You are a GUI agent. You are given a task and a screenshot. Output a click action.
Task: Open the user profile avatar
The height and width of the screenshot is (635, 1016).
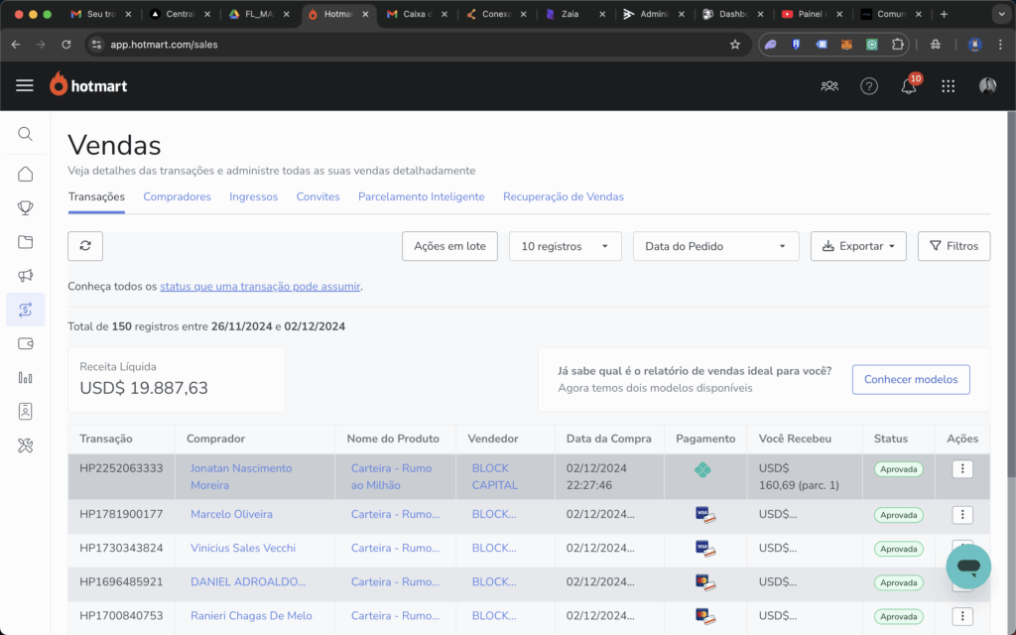(987, 85)
